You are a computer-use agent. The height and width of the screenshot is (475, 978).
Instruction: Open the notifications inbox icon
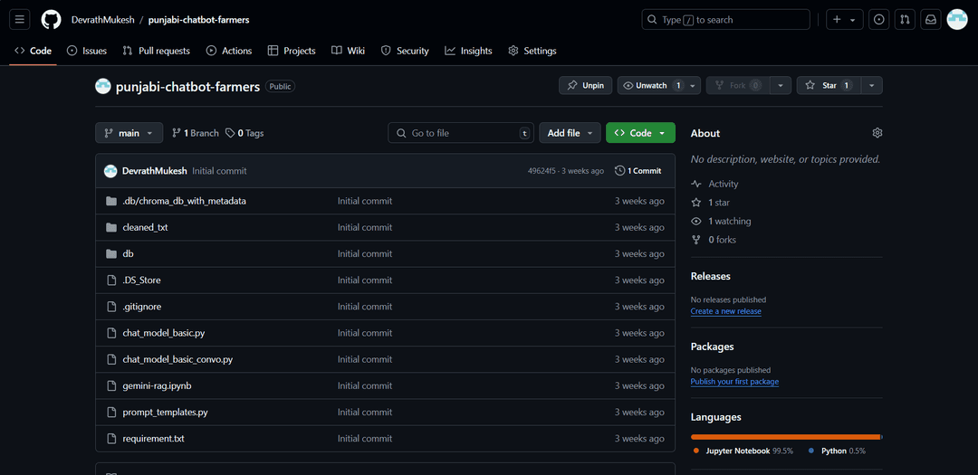(x=931, y=20)
